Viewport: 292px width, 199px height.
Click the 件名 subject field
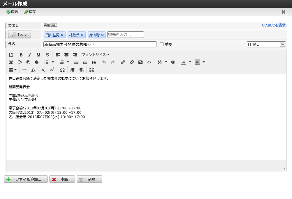(100, 44)
